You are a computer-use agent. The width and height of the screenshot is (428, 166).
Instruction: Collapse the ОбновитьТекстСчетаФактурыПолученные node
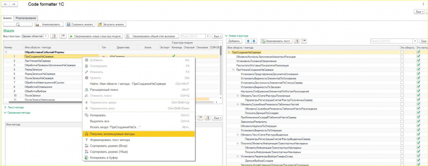pos(238,96)
